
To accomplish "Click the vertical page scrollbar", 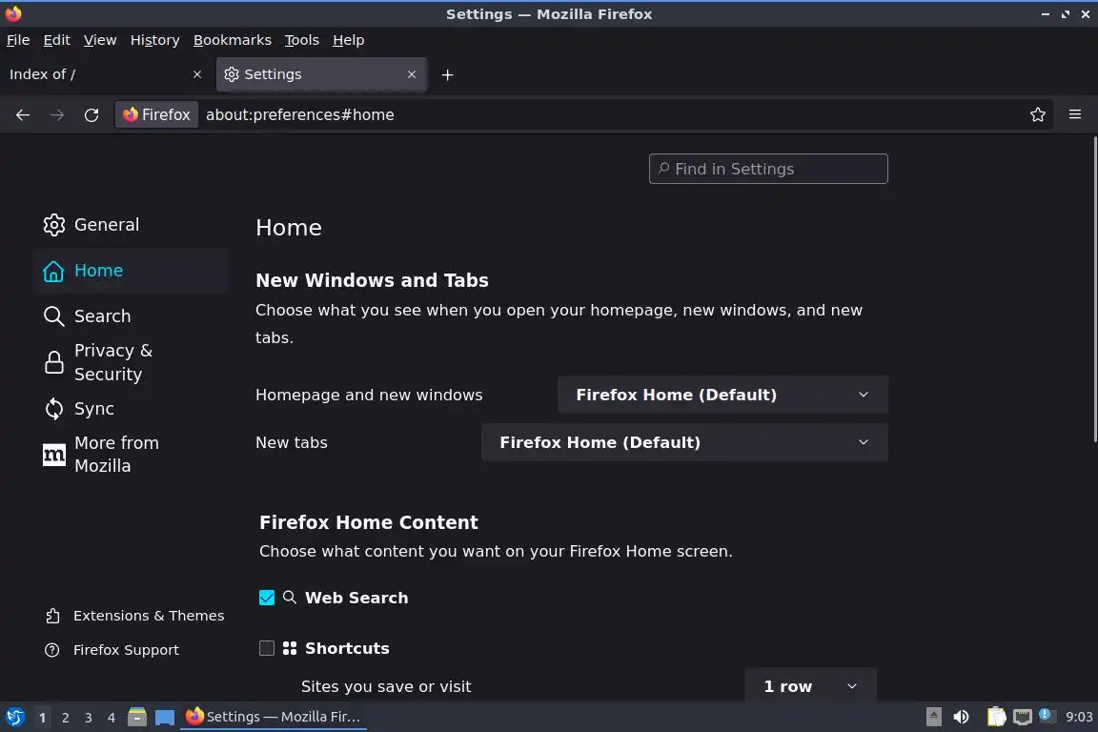I will [x=1094, y=290].
